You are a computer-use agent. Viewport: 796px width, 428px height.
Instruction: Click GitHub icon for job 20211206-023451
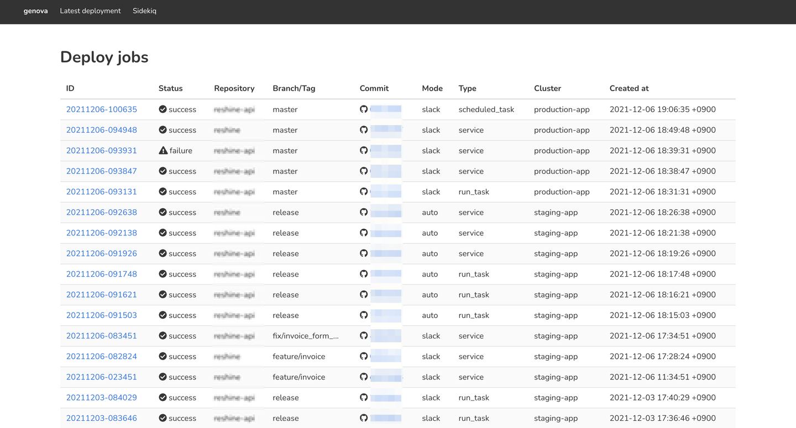(364, 377)
